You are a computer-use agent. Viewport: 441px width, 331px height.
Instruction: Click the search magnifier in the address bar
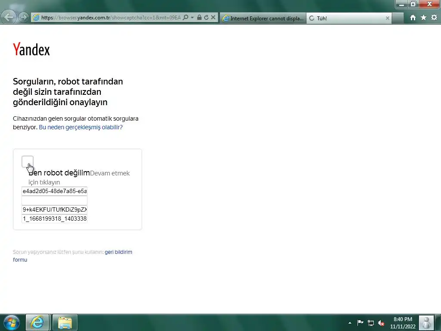pos(186,17)
